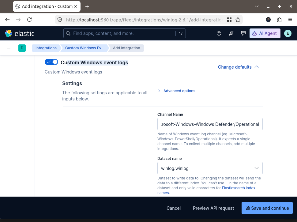Switch to the Add integration browser tab
The image size is (297, 222).
point(47,6)
